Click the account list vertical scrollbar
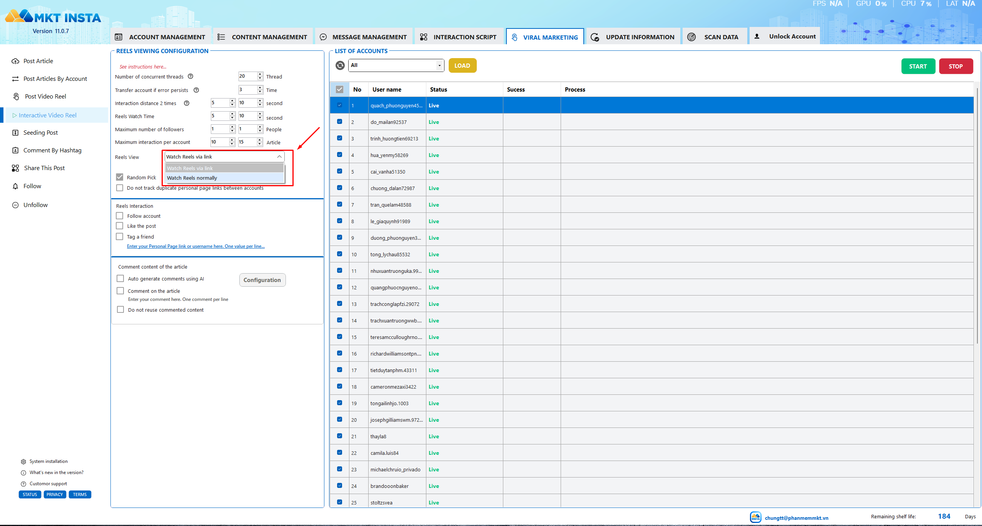The height and width of the screenshot is (526, 982). pyautogui.click(x=977, y=215)
